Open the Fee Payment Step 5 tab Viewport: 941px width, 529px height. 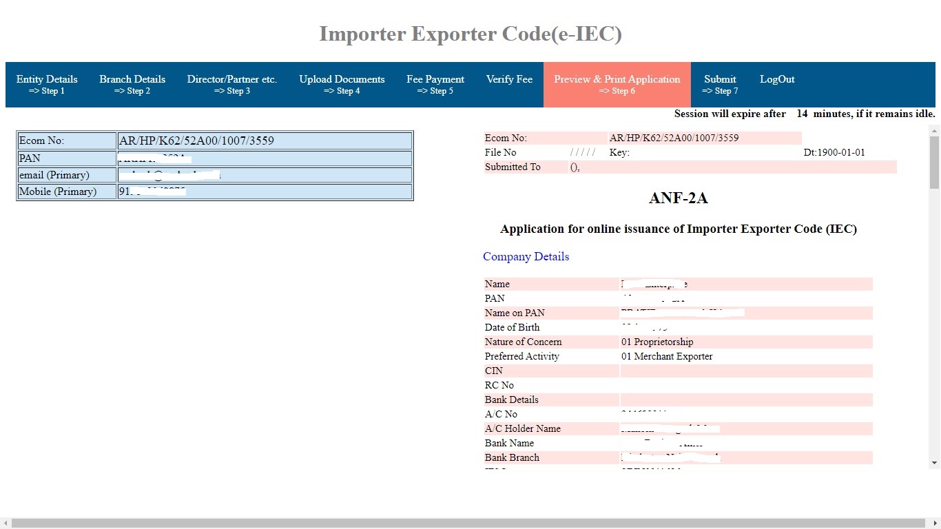[435, 85]
